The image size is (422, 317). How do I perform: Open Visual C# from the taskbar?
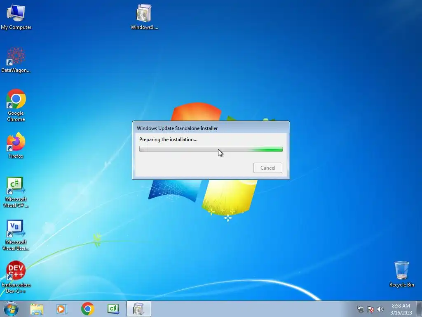[113, 309]
